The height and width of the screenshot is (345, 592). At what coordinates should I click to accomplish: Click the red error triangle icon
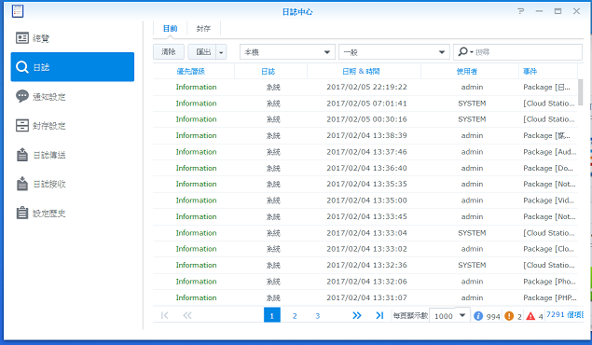tap(530, 315)
